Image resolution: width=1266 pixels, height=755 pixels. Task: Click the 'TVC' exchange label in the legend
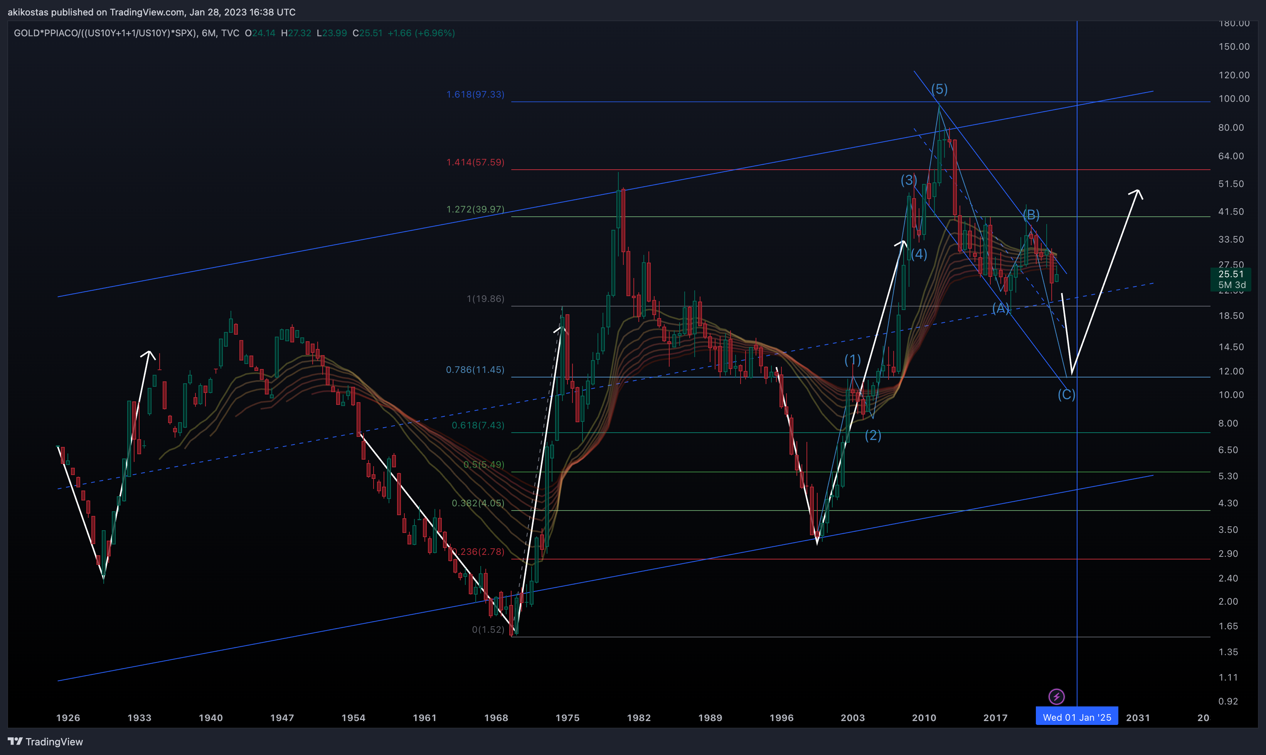coord(230,33)
